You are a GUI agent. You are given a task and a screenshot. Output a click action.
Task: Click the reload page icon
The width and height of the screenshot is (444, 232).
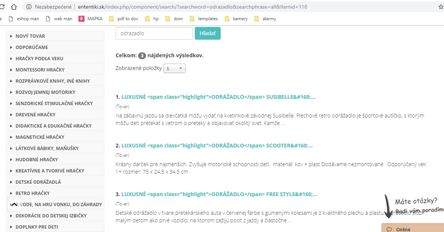[x=2, y=7]
